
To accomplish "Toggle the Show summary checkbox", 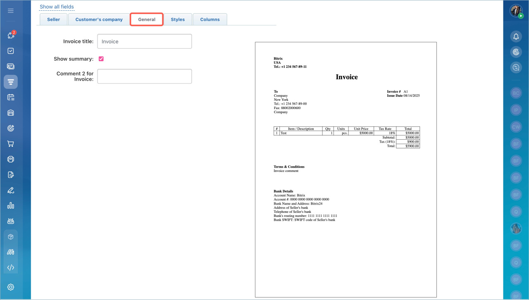I will tap(101, 59).
